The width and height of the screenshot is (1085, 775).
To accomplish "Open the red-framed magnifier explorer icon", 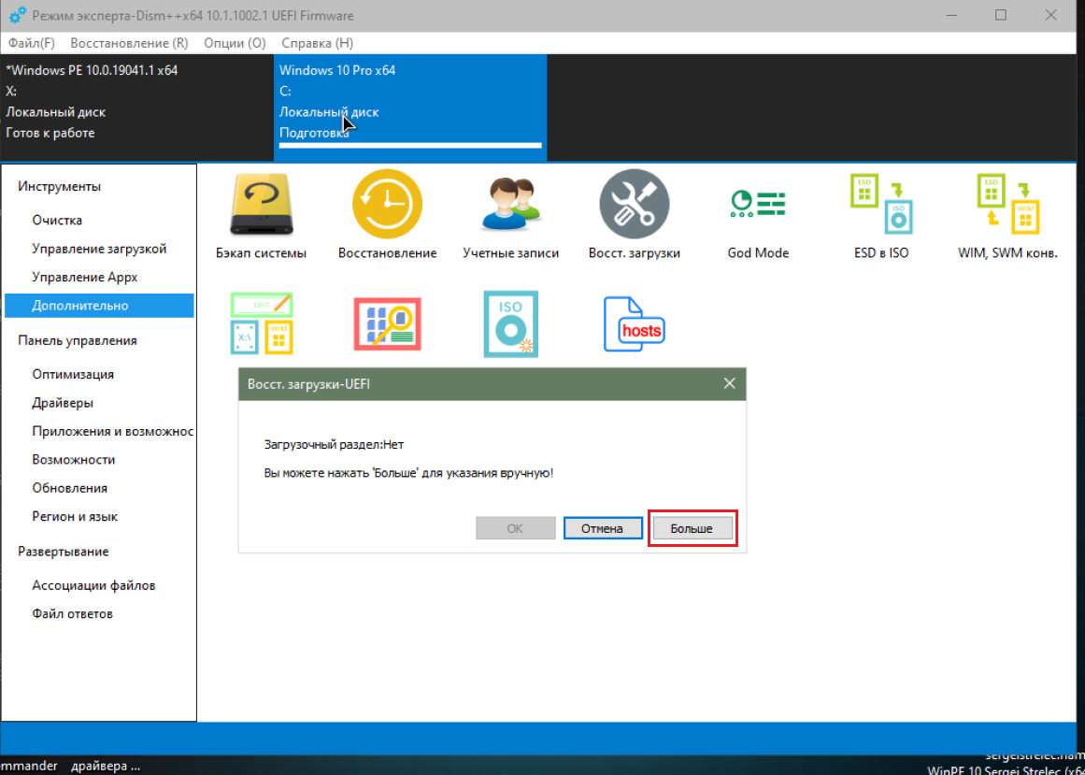I will click(387, 323).
